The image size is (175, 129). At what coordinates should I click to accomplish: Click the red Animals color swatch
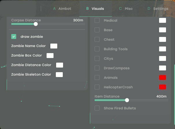tap(163, 77)
